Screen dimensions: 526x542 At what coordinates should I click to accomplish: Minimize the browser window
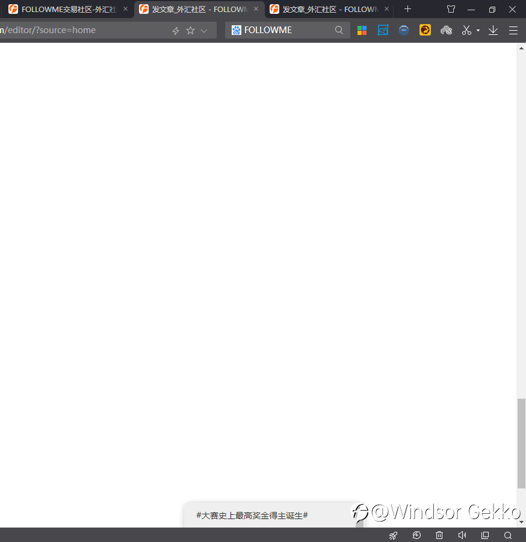coord(471,9)
